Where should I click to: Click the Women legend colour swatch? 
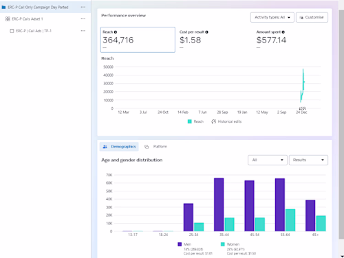point(222,244)
